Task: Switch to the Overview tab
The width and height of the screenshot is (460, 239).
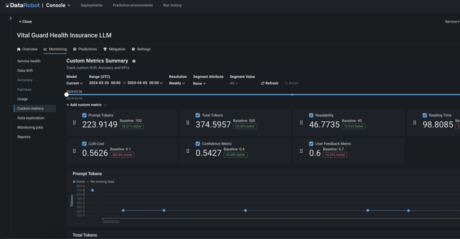Action: click(27, 49)
